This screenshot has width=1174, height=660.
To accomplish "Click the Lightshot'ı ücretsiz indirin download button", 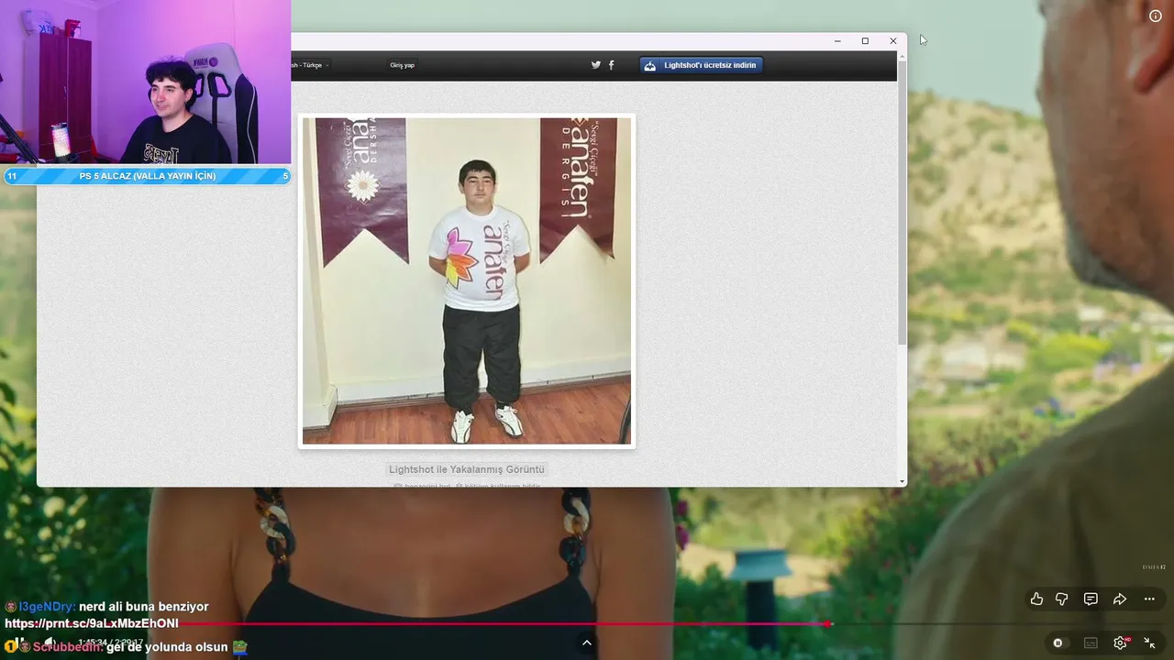I will pos(702,65).
